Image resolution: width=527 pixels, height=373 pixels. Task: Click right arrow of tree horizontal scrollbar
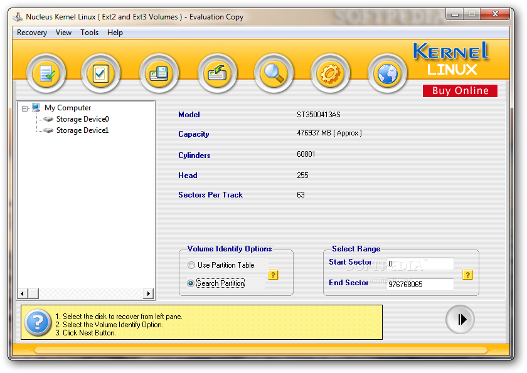148,294
